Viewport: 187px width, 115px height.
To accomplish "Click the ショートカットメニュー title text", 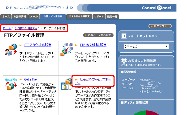I will click(x=144, y=36).
